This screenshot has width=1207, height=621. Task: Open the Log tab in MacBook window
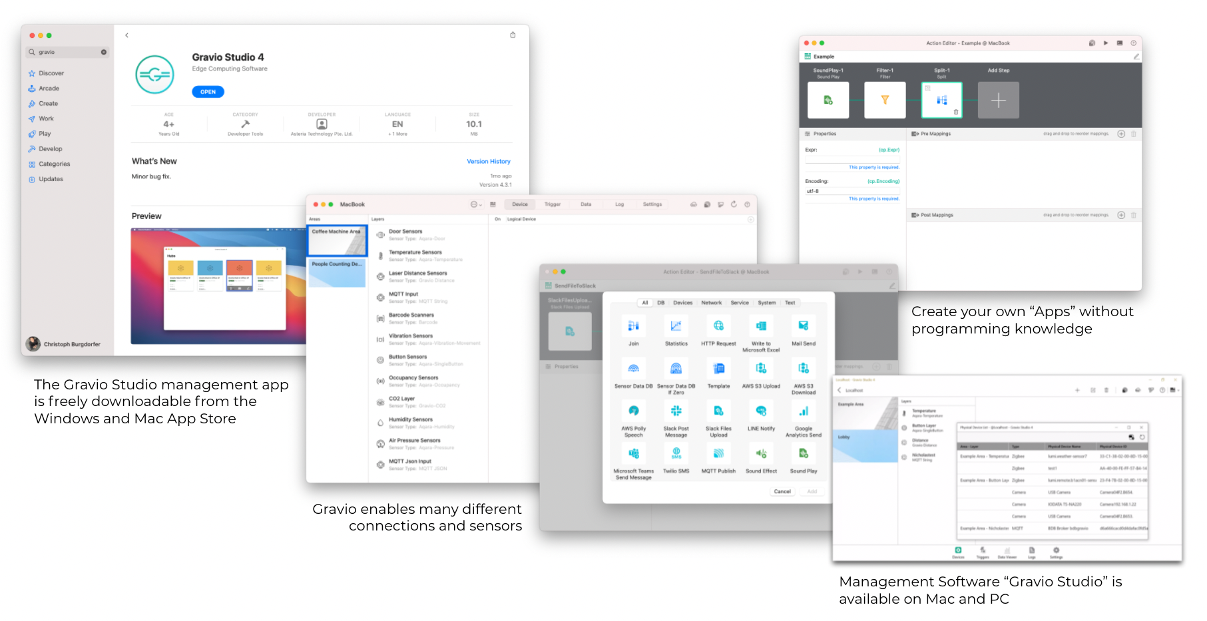[x=619, y=204]
